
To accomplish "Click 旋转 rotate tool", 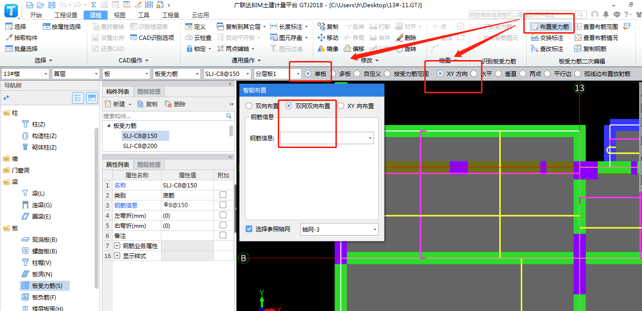I will pyautogui.click(x=406, y=49).
